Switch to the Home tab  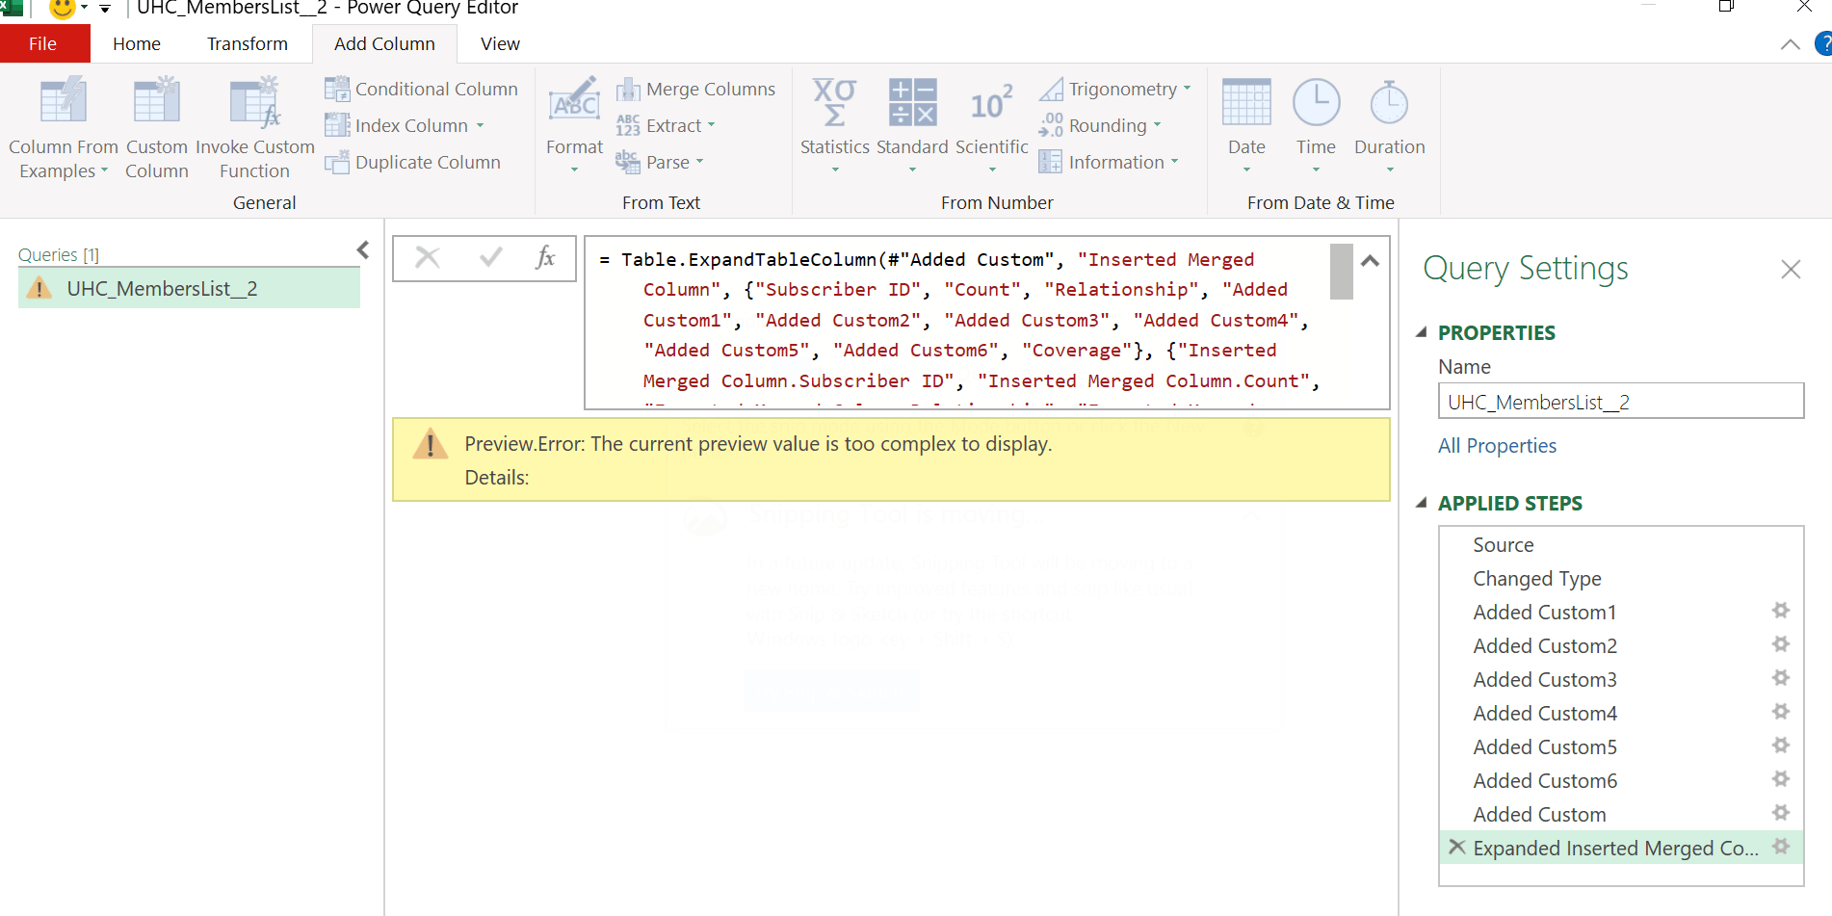click(x=137, y=43)
